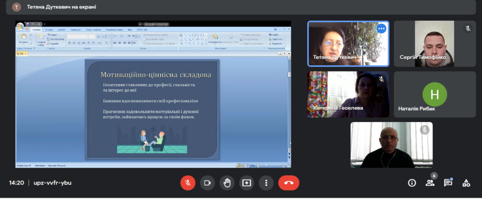482x199 pixels.
Task: Click the Present now screen share icon
Action: pos(247,183)
